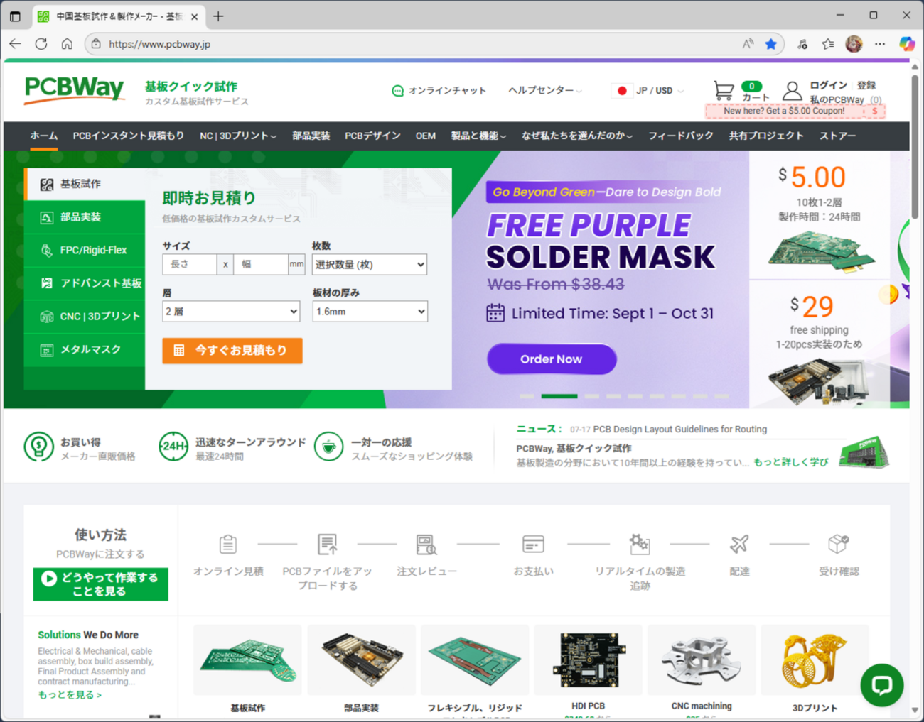Click the お買い得 lightbulb icon
This screenshot has width=924, height=722.
click(x=38, y=447)
